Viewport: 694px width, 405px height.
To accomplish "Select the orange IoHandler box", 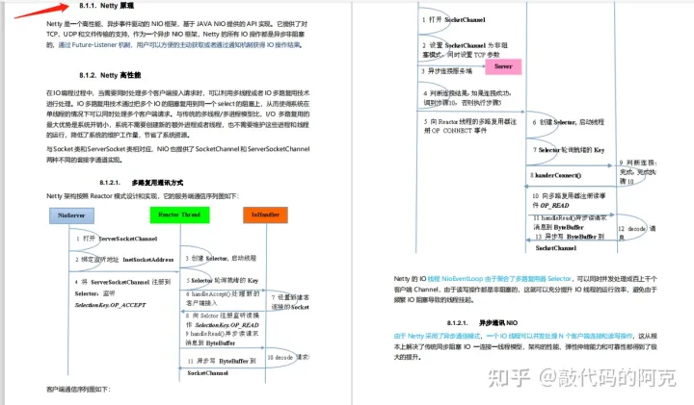I will pos(265,215).
